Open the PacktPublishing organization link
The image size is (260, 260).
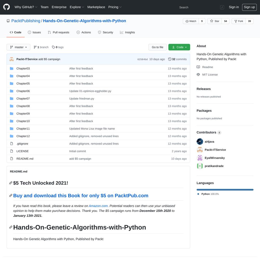(26, 21)
